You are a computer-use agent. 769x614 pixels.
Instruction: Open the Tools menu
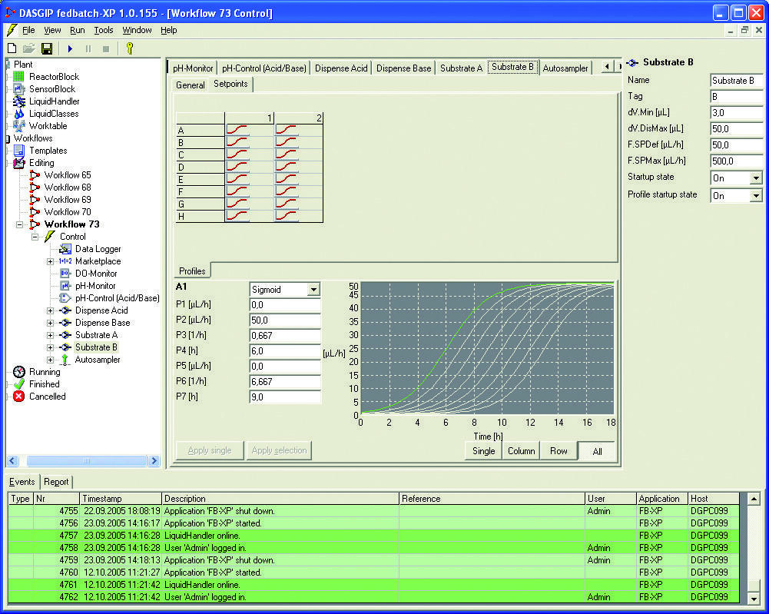pos(103,30)
